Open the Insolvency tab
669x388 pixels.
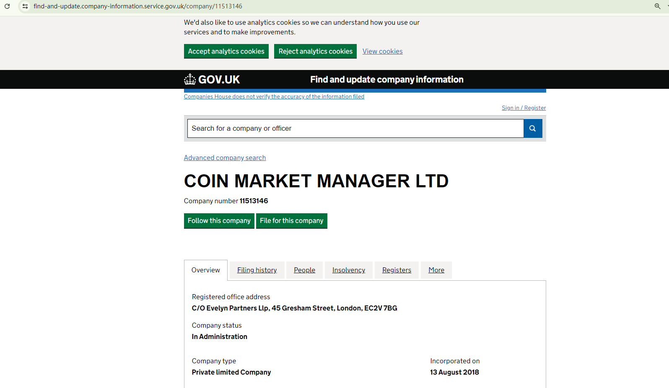tap(349, 270)
